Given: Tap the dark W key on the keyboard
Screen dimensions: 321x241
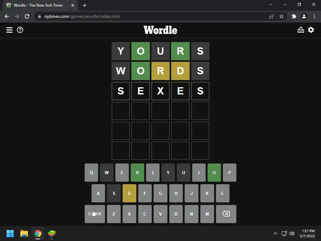Looking at the screenshot, I should 107,173.
